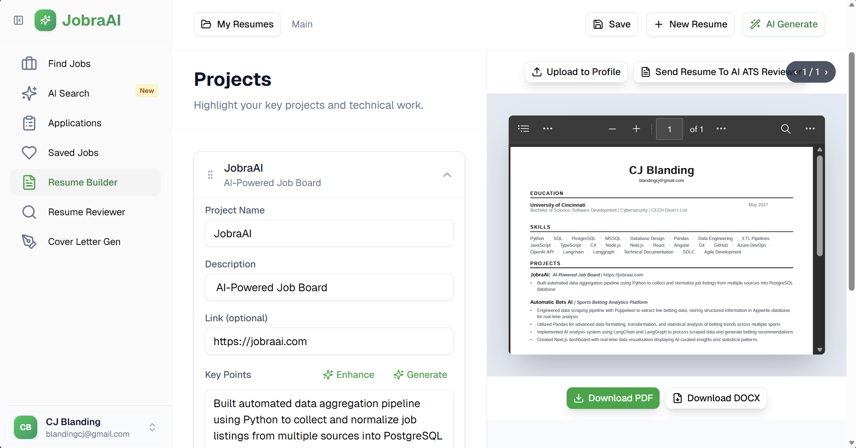Go to previous resume page arrow
The width and height of the screenshot is (856, 448).
(796, 72)
